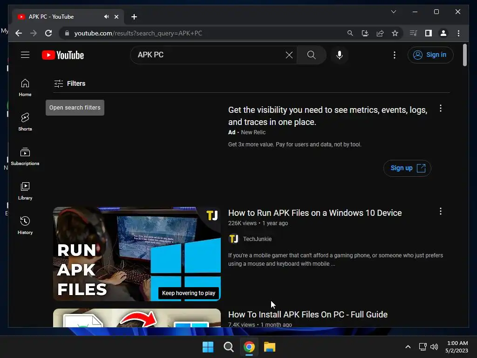Viewport: 477px width, 358px height.
Task: Click the Install APK video thumbnail
Action: 137,318
